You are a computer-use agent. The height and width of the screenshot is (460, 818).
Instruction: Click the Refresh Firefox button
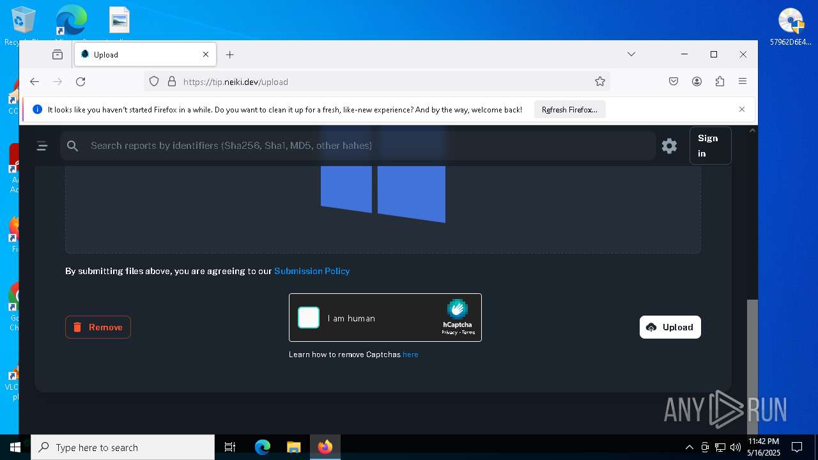tap(569, 109)
